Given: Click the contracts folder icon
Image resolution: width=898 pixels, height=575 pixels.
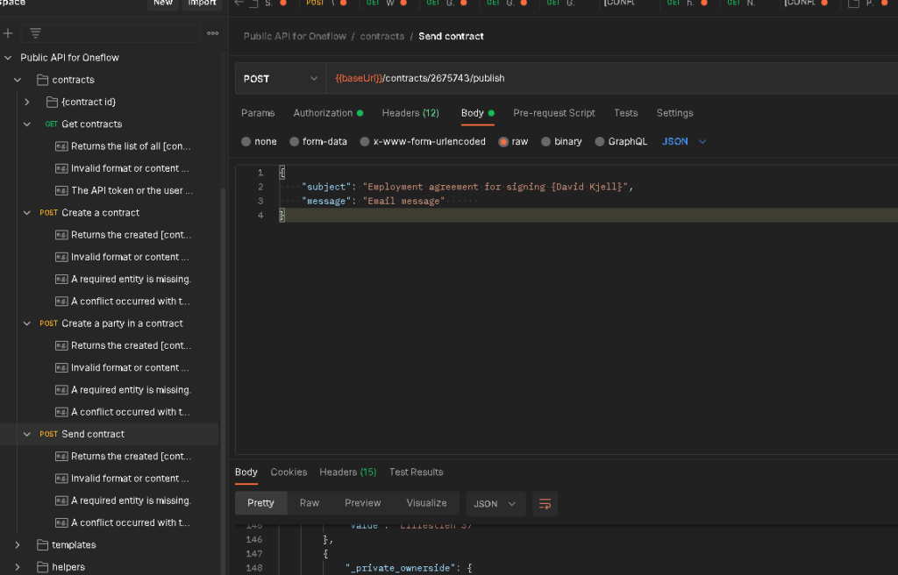Looking at the screenshot, I should coord(42,80).
